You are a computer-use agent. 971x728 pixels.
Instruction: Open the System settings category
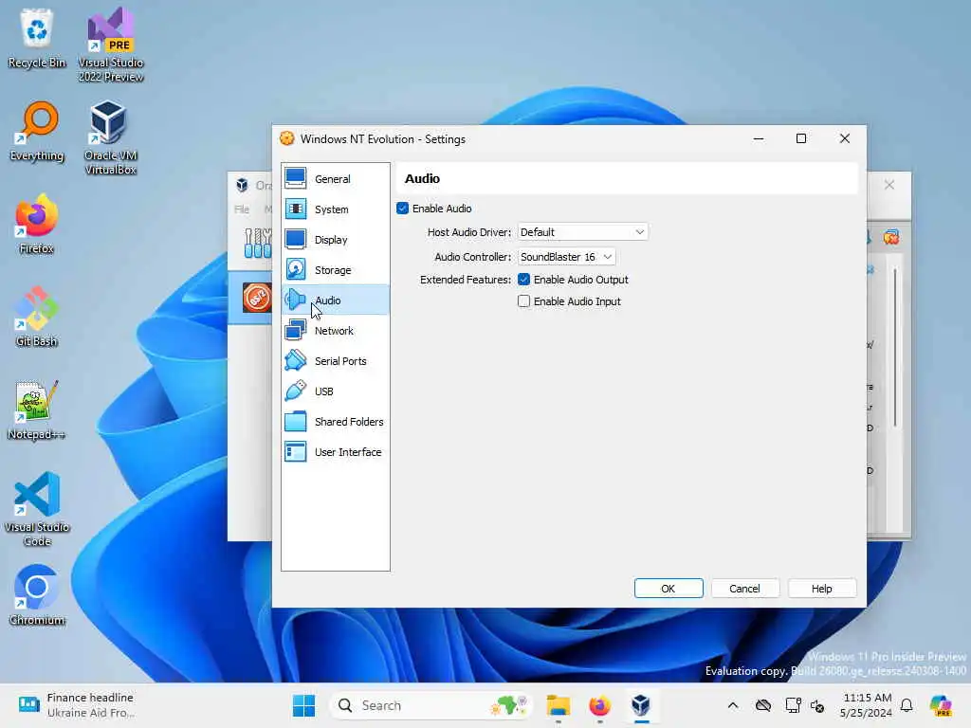point(335,209)
